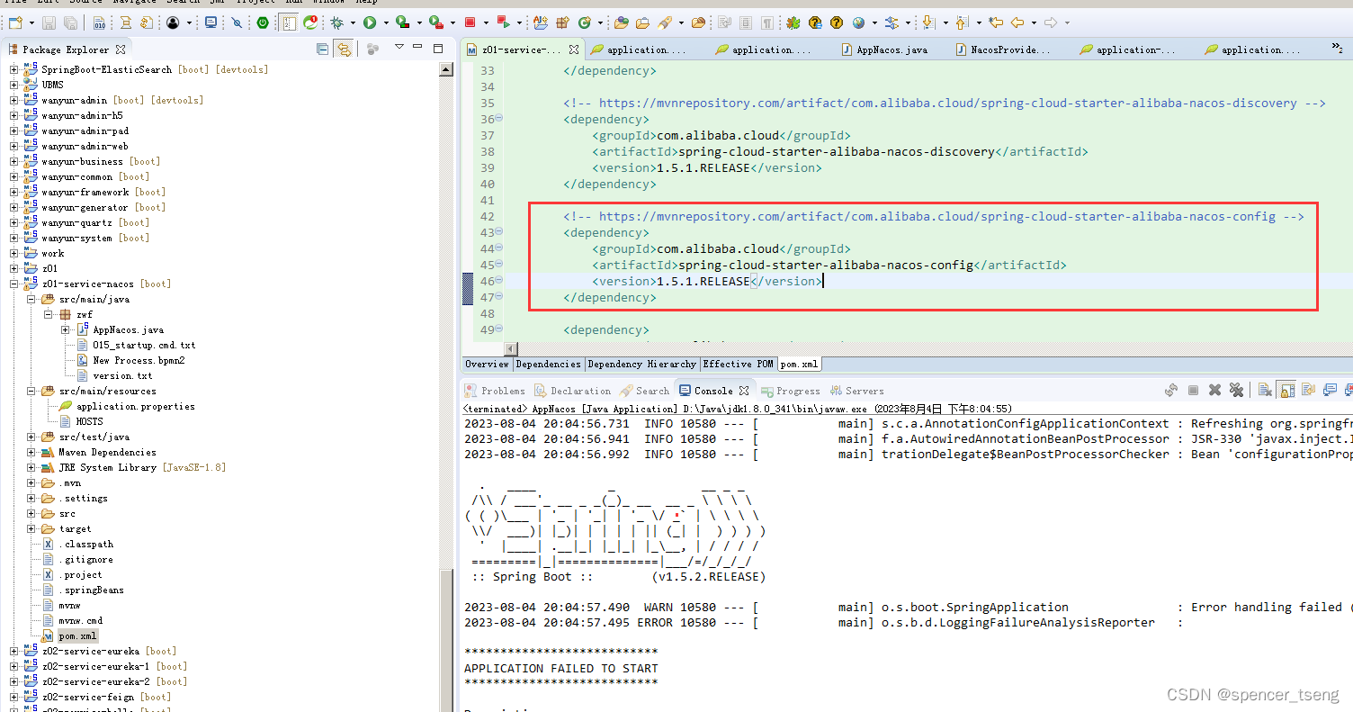
Task: Expand the wanyun-business project node
Action: [13, 161]
